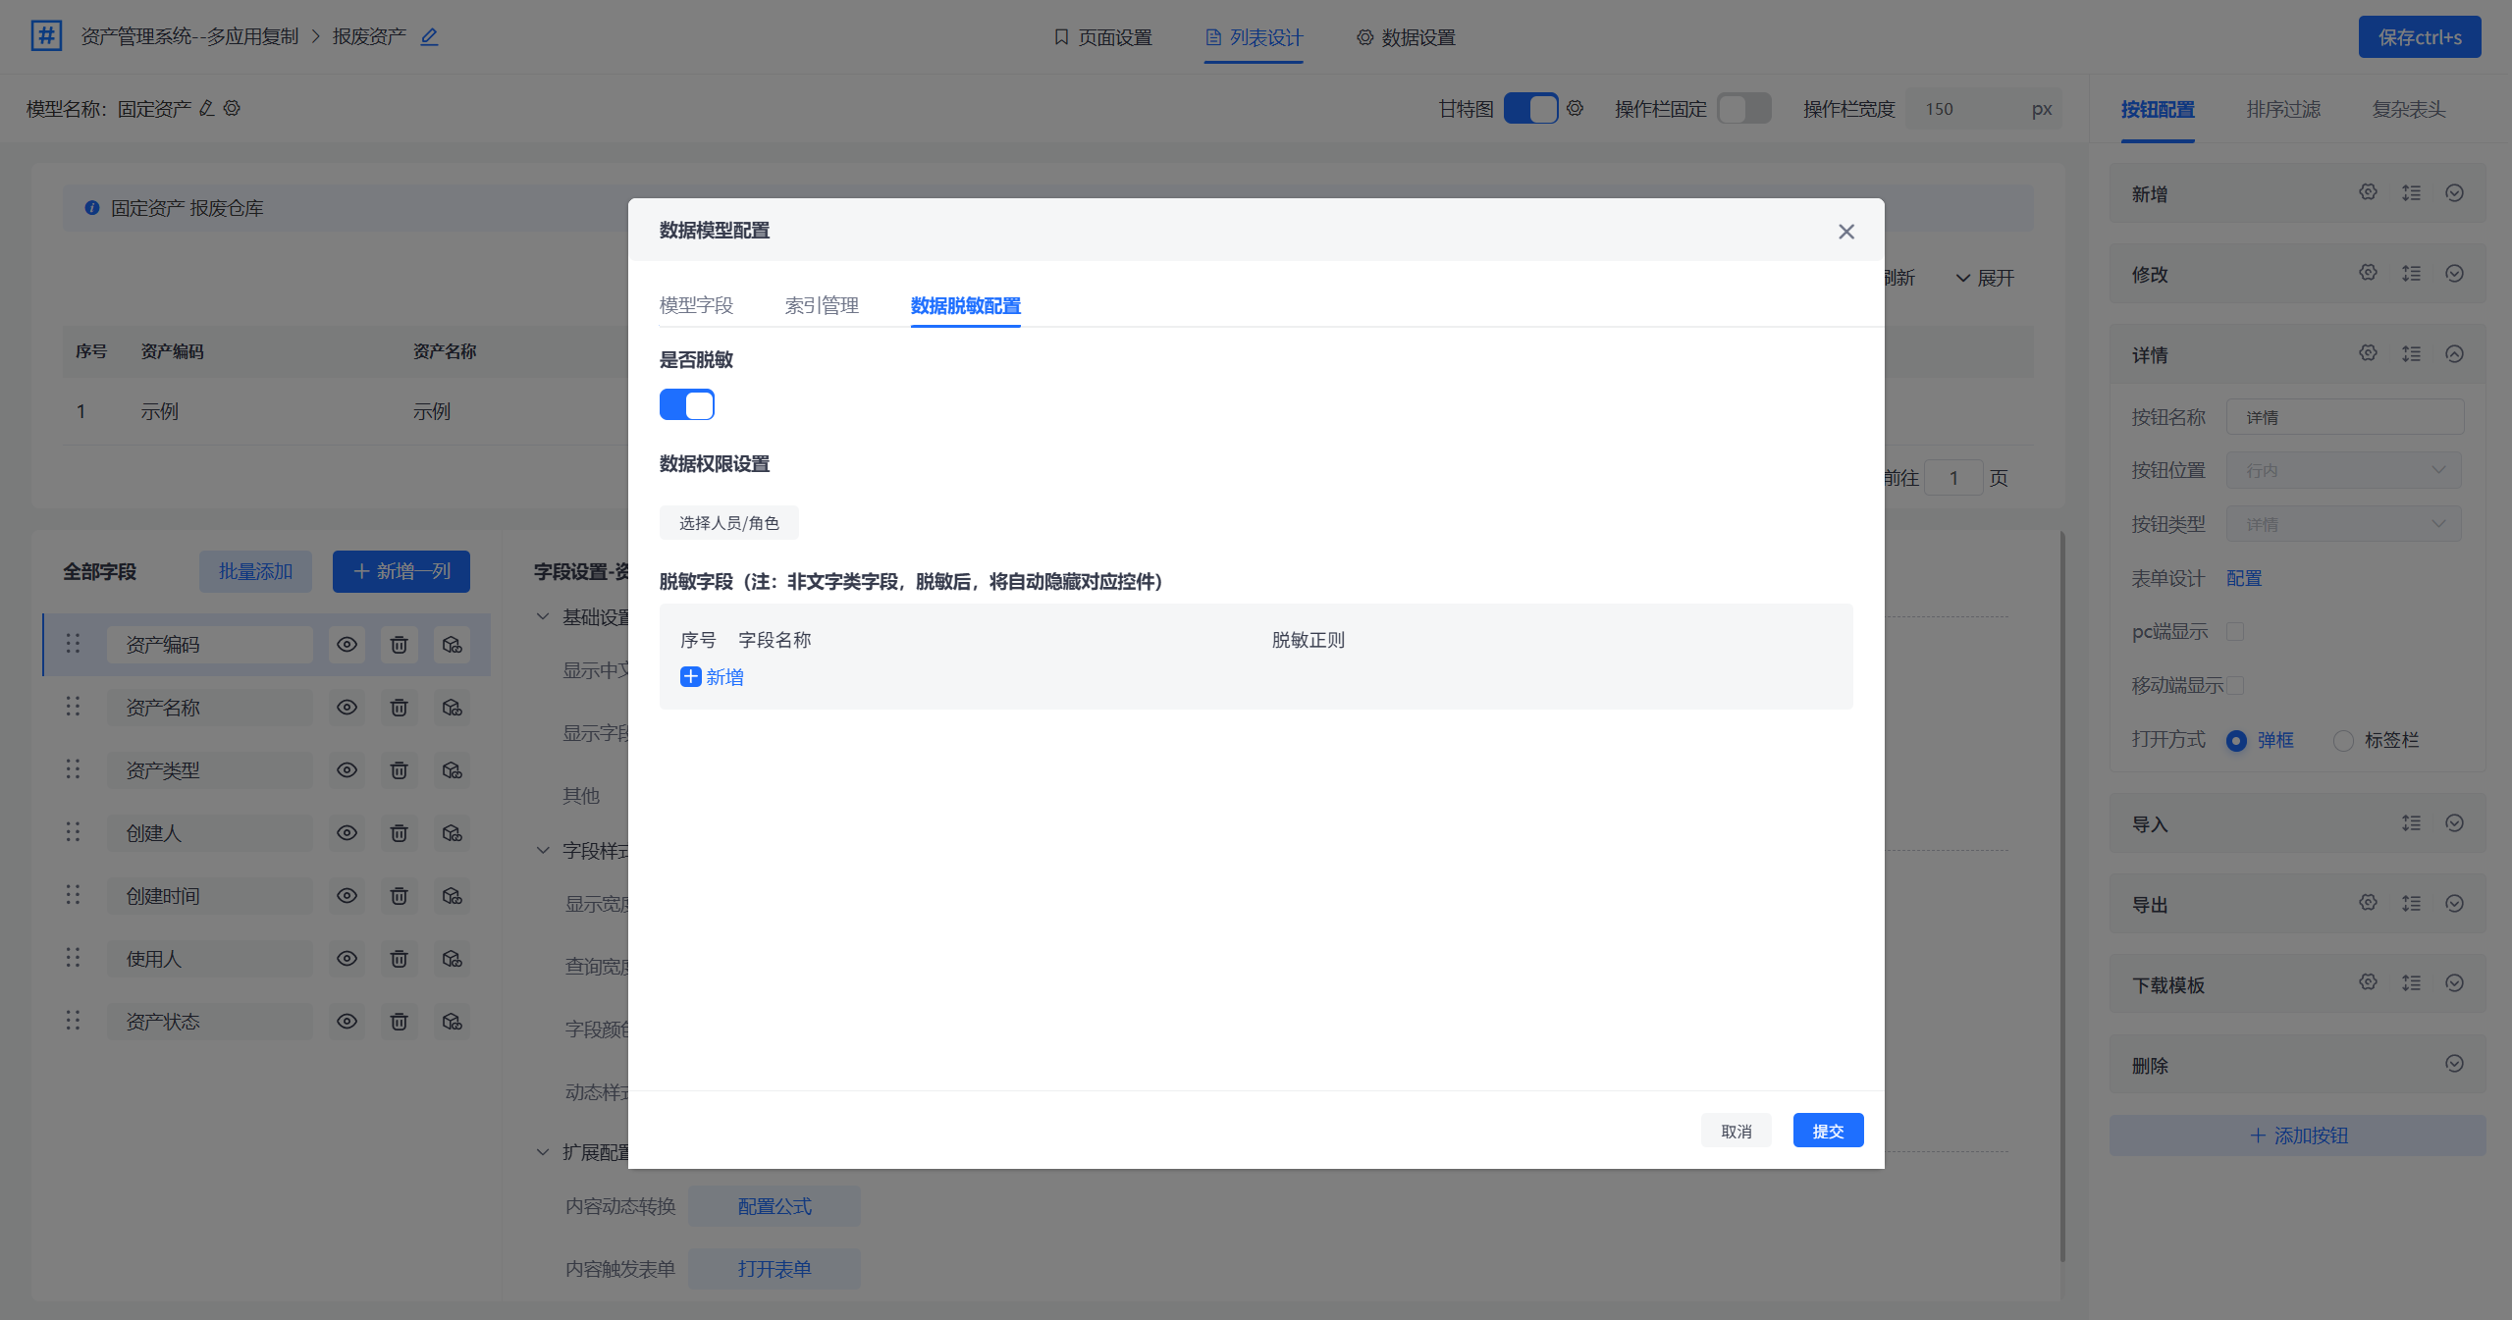Screen dimensions: 2512x1320
Task: Select the 标签栏 radio option
Action: coord(2343,741)
